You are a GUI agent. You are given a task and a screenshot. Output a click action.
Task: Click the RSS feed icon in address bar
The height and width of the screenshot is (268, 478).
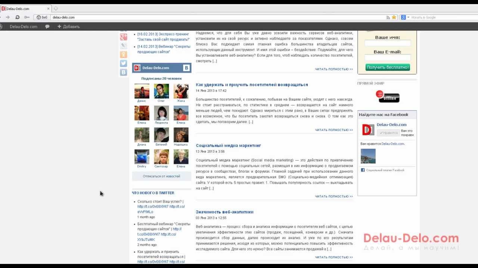click(x=388, y=17)
